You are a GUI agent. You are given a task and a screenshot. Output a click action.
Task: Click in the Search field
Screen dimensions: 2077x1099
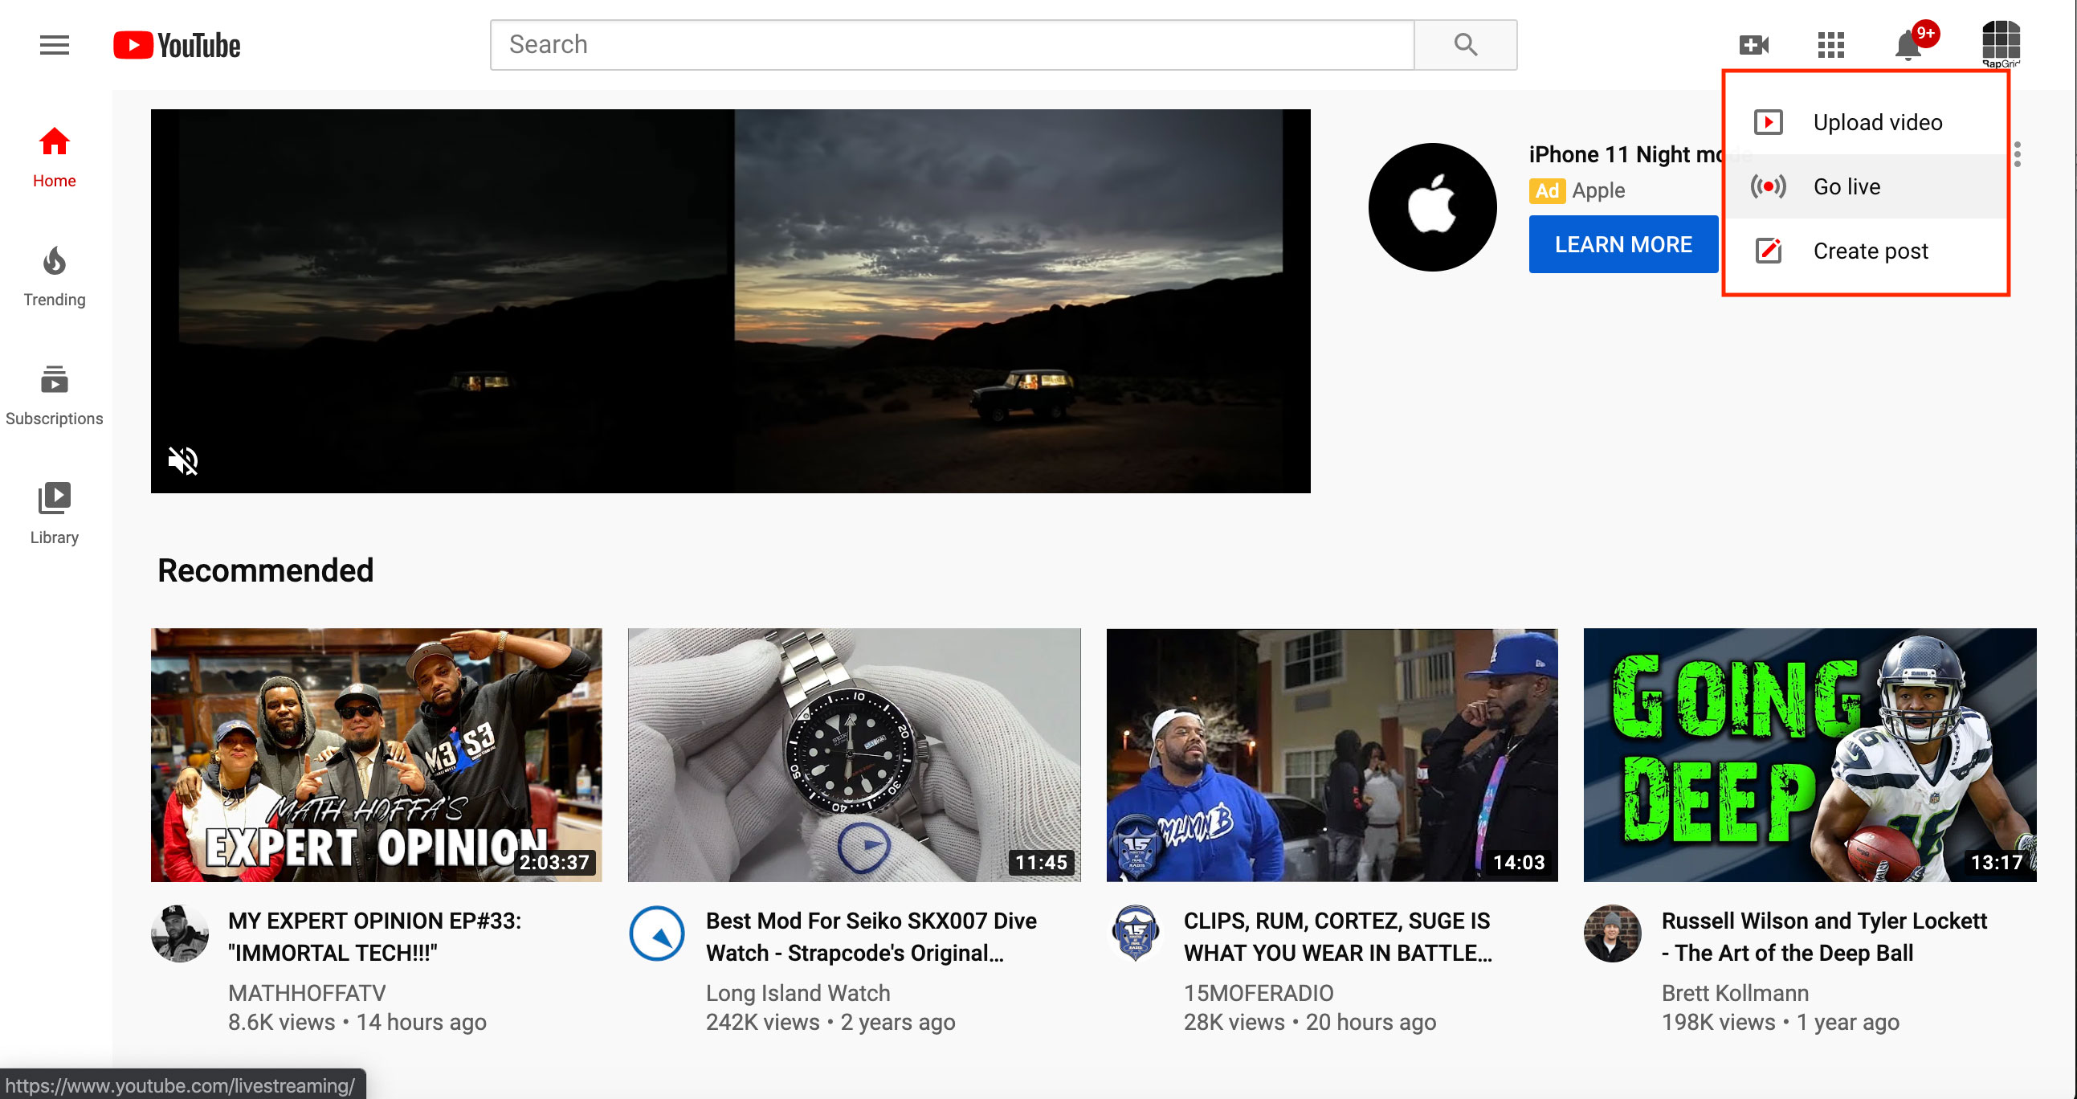pyautogui.click(x=952, y=45)
